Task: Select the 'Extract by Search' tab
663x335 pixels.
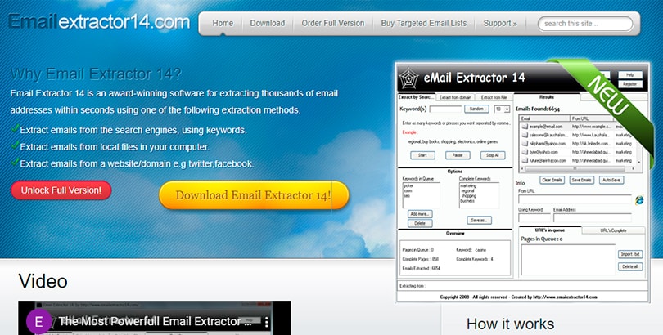Action: (x=416, y=97)
